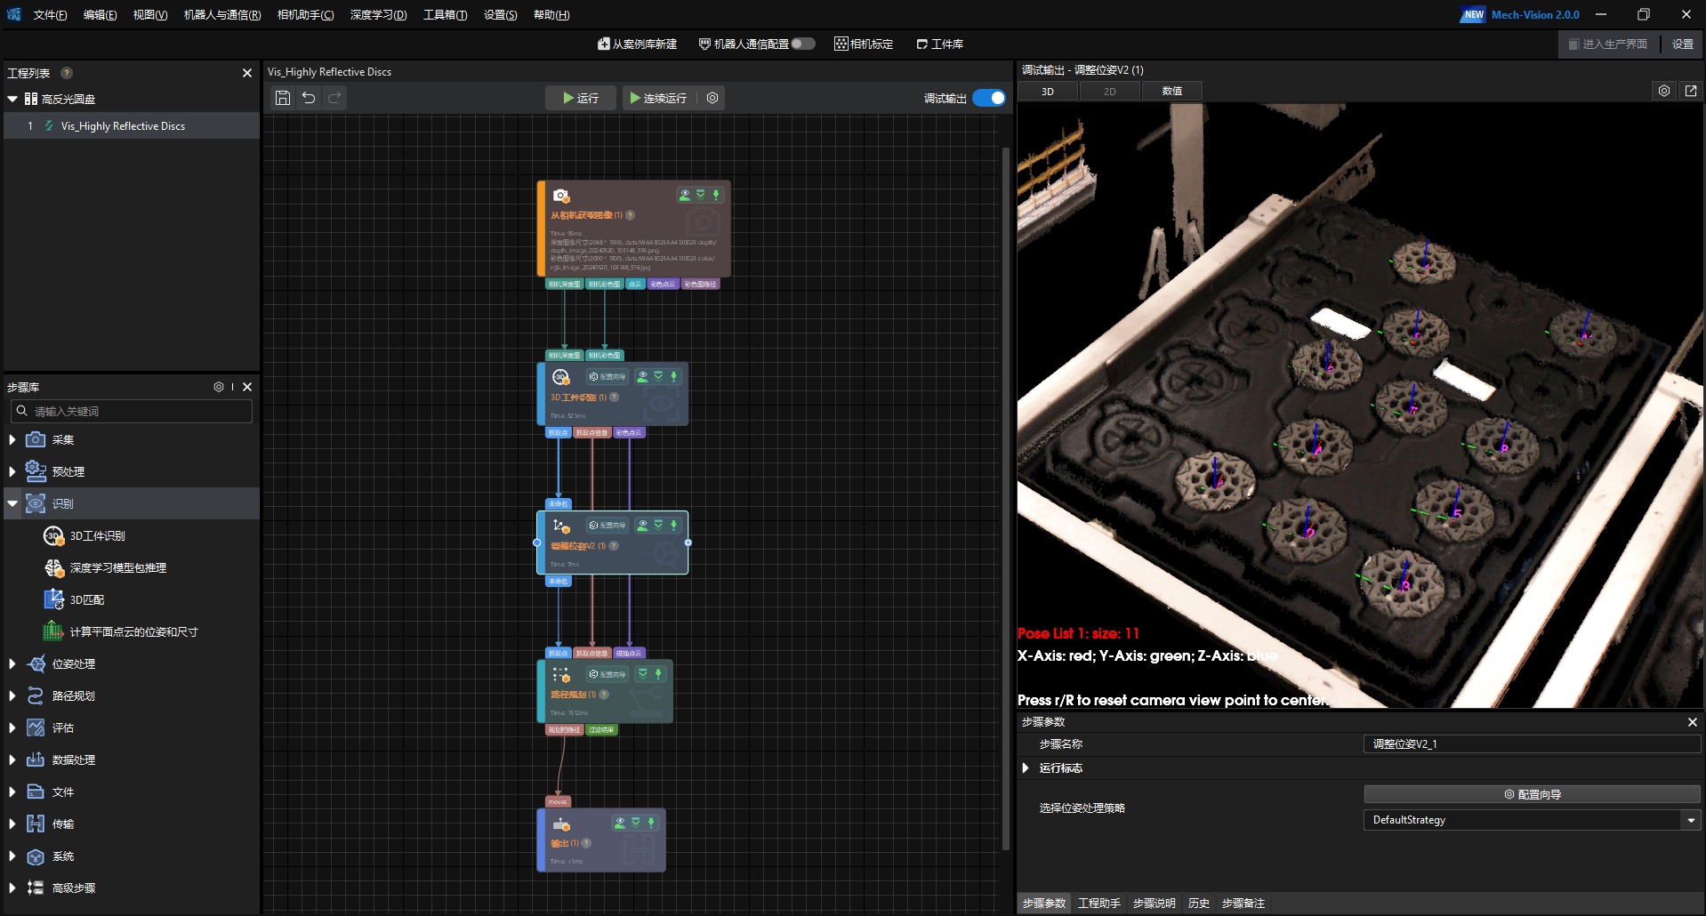This screenshot has height=916, width=1706.
Task: Select the 3D工件识别 step icon in library
Action: [53, 536]
